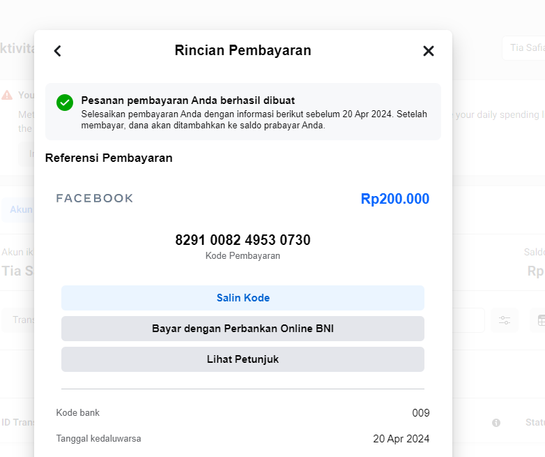
Task: Click the expiry date 20 Apr 2024
Action: [x=401, y=439]
